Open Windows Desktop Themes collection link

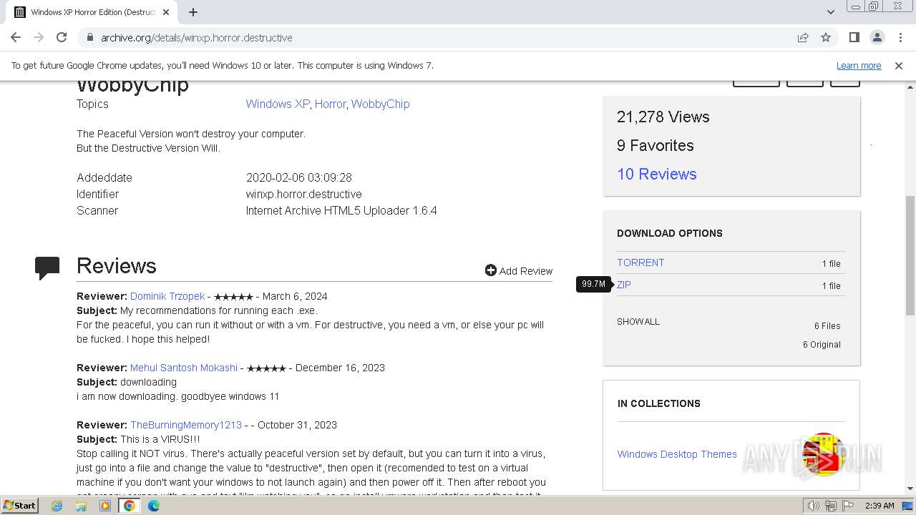[x=677, y=454]
